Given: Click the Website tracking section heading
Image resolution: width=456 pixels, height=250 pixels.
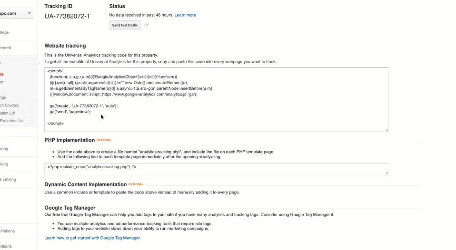Looking at the screenshot, I should pos(65,46).
